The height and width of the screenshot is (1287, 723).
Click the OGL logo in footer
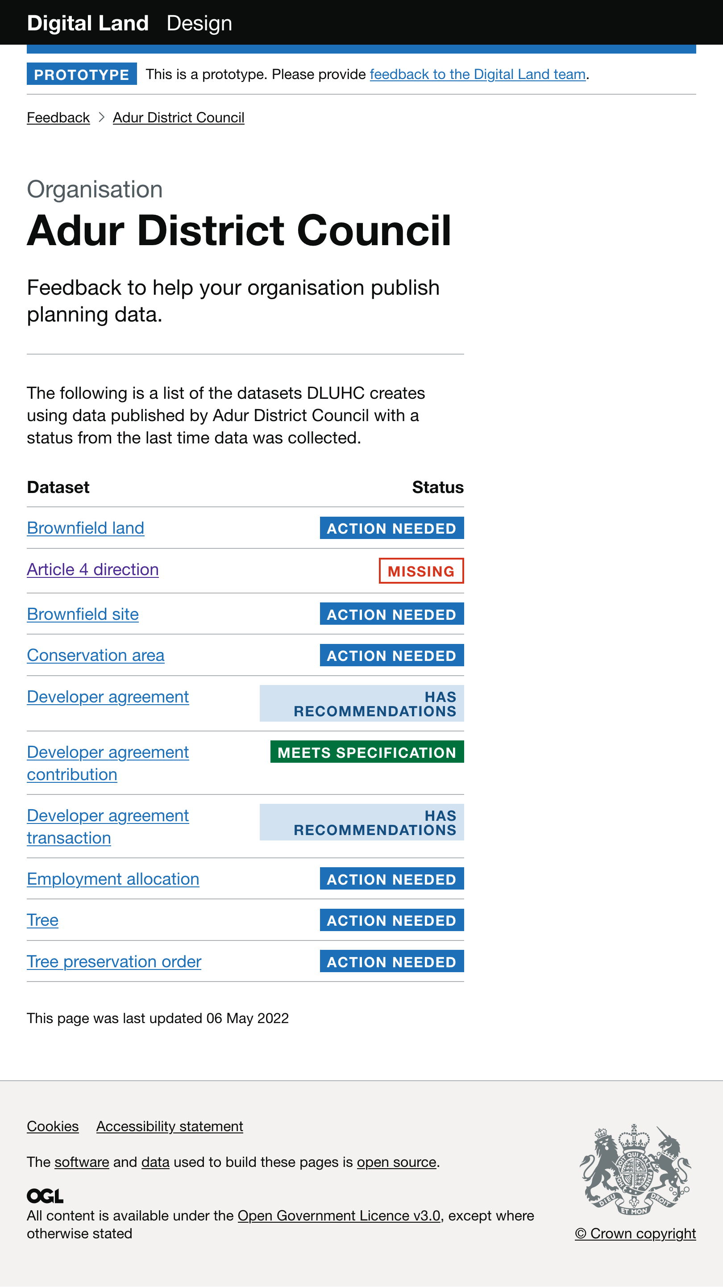coord(45,1196)
